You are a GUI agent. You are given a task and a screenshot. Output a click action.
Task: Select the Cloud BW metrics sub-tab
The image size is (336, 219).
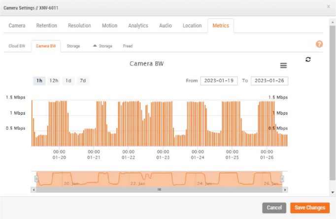[x=17, y=46]
